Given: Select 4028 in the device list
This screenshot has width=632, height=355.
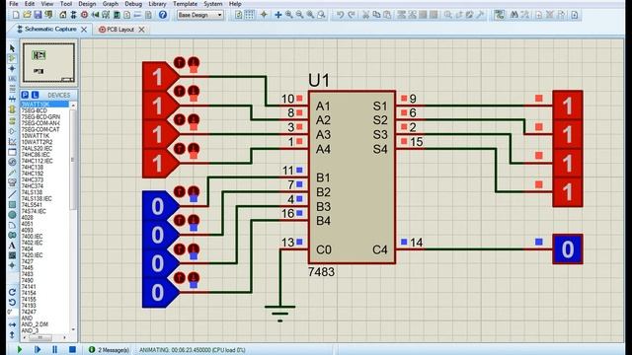Looking at the screenshot, I should click(27, 217).
